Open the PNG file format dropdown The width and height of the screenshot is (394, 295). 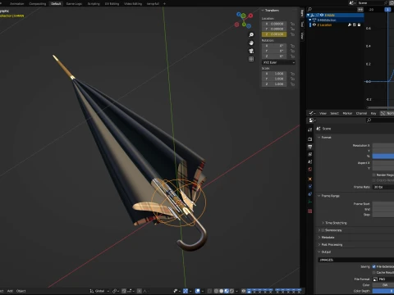(383, 279)
